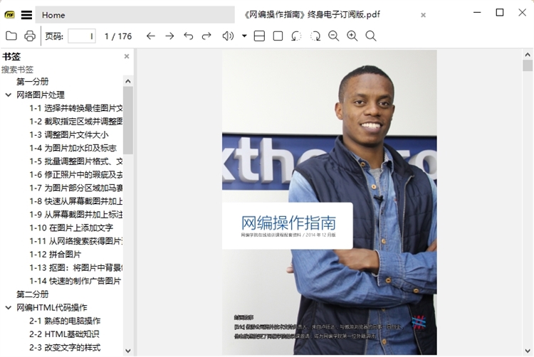Open bookmark 1-9 从屏幕截图并加上标注
The image size is (534, 357).
click(x=75, y=215)
